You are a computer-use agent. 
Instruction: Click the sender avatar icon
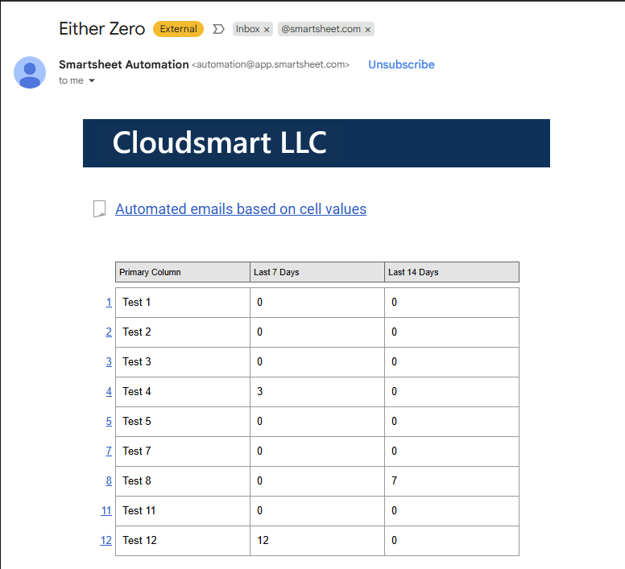[30, 72]
